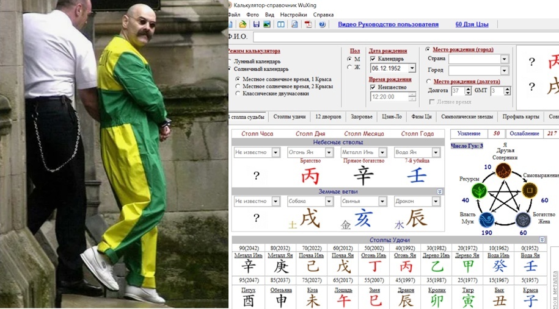This screenshot has height=309, width=559.
Task: Open the Дракон year branch dropdown
Action: [x=436, y=201]
